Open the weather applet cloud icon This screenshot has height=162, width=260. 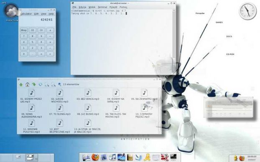point(11,11)
